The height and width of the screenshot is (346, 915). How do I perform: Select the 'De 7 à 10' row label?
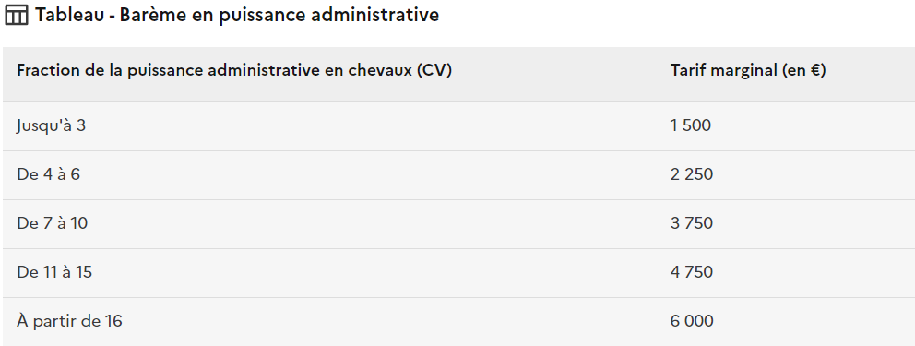click(x=52, y=223)
